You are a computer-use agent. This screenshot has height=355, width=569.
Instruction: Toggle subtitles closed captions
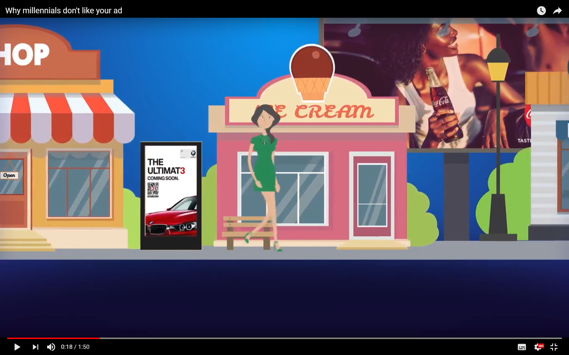(x=522, y=347)
